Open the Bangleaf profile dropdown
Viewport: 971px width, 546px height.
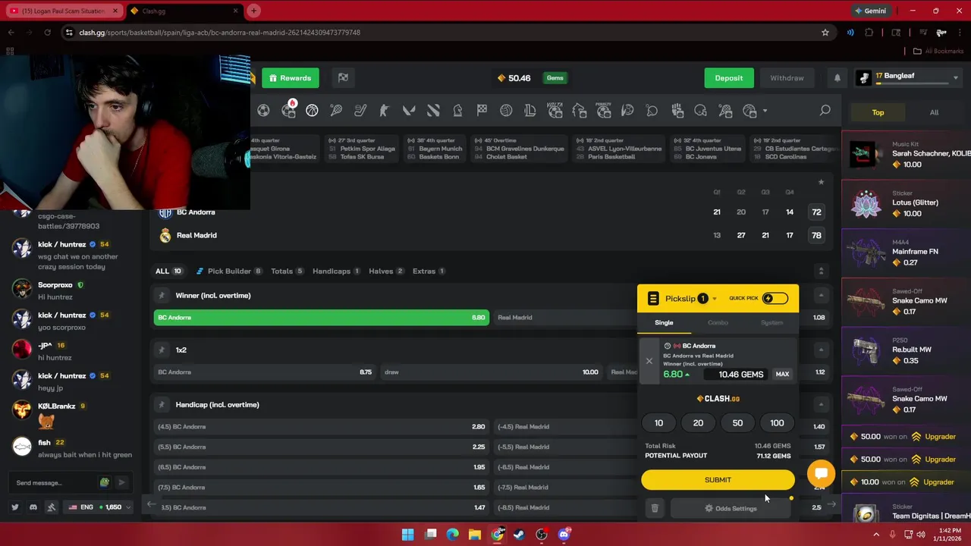956,78
